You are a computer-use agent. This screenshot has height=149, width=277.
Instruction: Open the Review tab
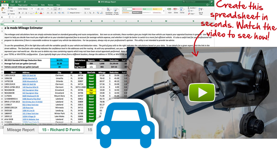coord(50,5)
